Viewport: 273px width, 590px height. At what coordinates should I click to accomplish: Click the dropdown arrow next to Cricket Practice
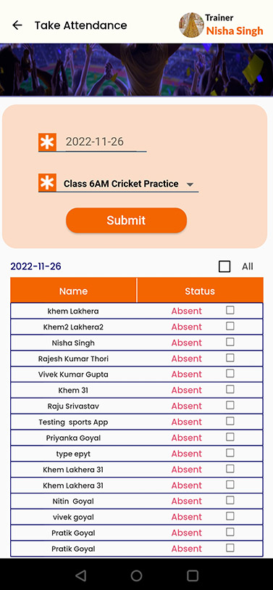click(190, 184)
